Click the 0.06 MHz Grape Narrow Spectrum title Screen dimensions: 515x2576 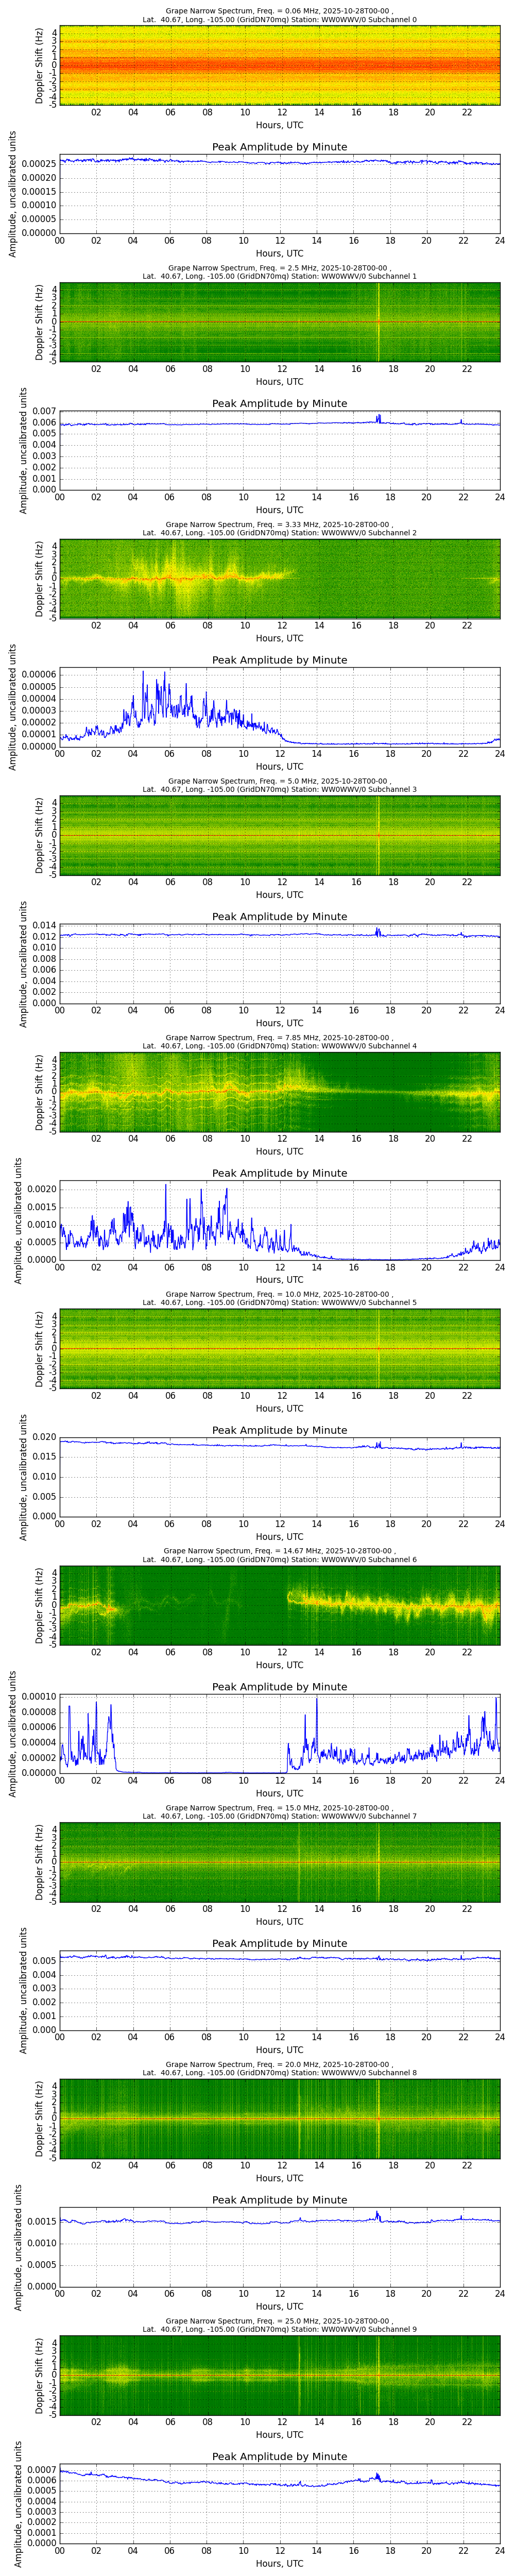(x=279, y=11)
